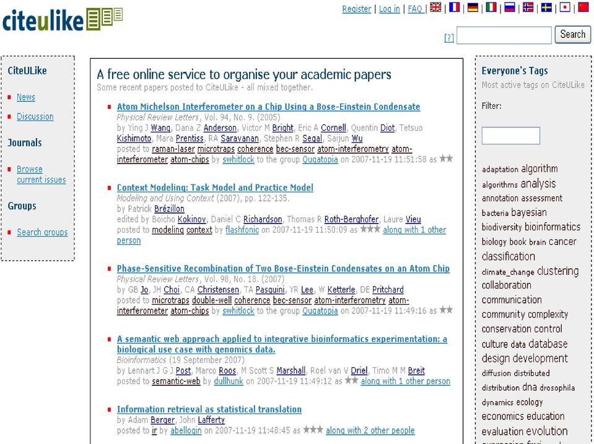Click the CiteULike logo
This screenshot has height=444, width=594.
(x=63, y=20)
